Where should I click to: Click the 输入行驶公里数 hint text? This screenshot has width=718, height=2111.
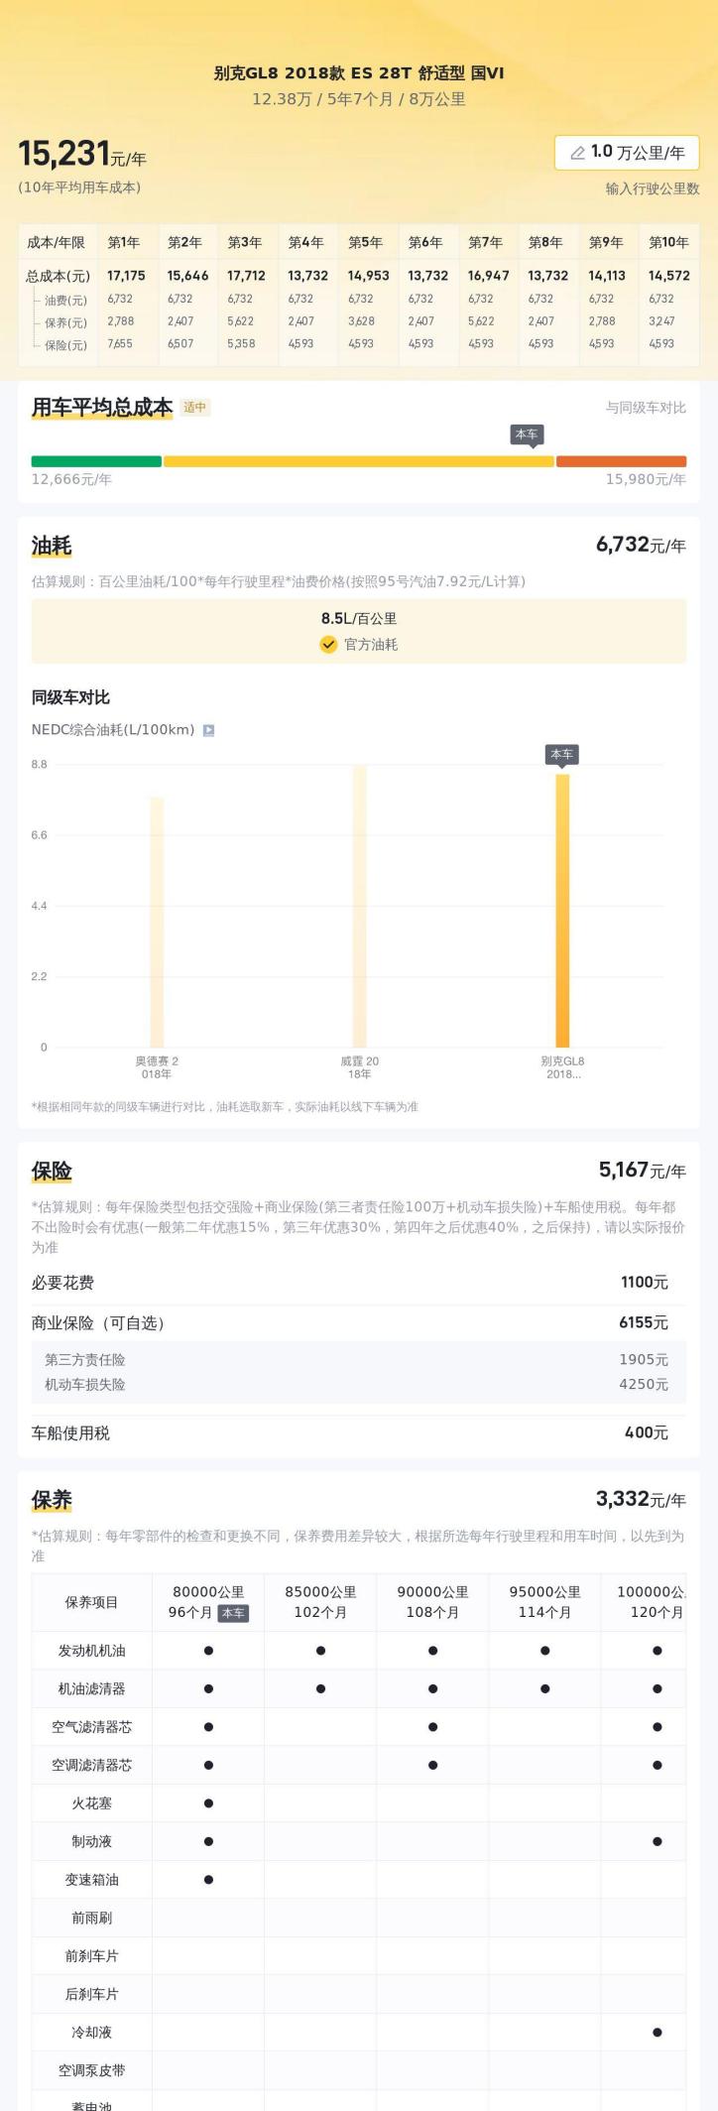pyautogui.click(x=653, y=188)
